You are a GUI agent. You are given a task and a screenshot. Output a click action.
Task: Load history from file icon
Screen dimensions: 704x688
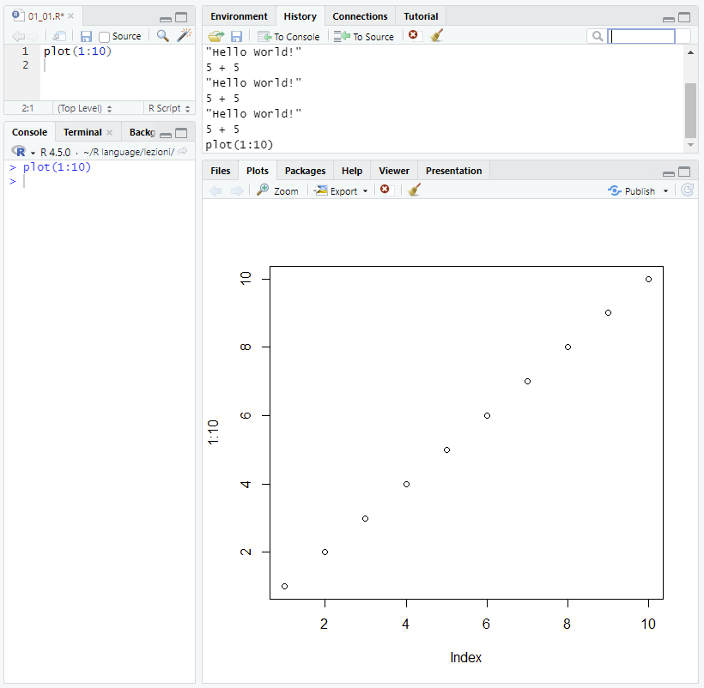click(216, 36)
